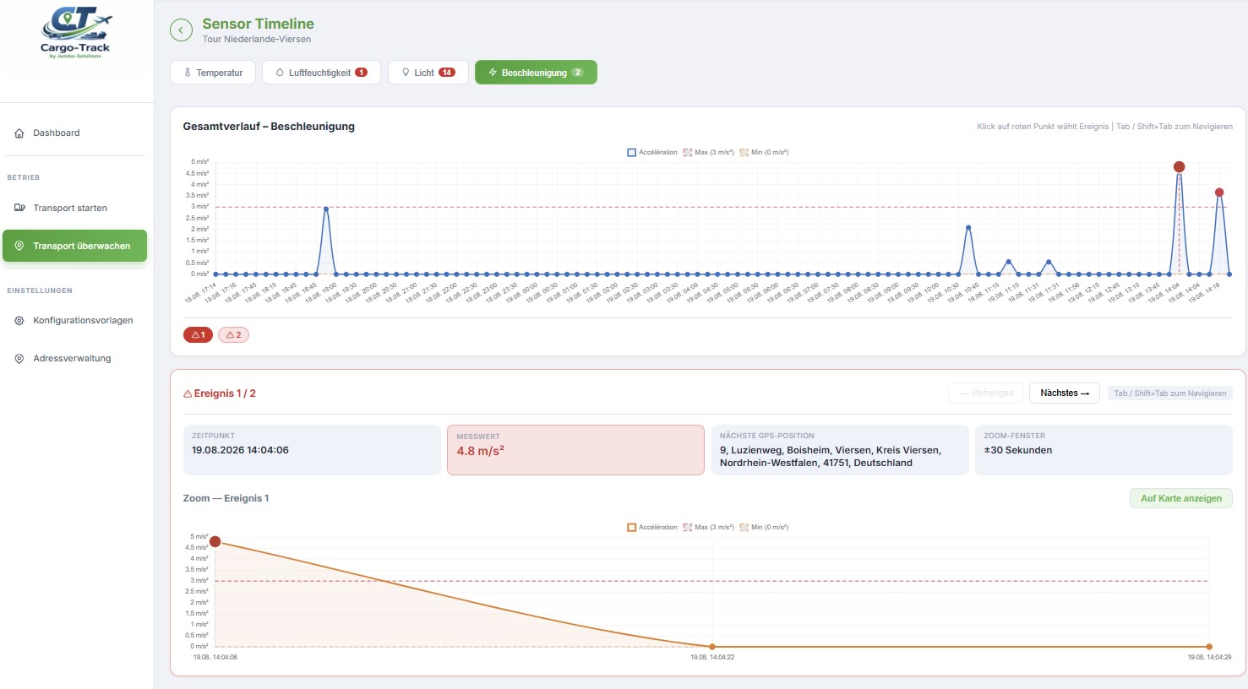This screenshot has width=1248, height=689.
Task: Click the Vorheriges button
Action: 986,393
